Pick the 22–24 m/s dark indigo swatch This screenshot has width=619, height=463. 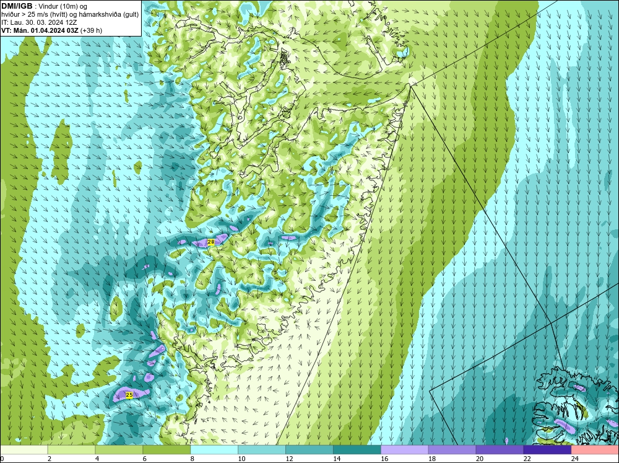pos(547,450)
